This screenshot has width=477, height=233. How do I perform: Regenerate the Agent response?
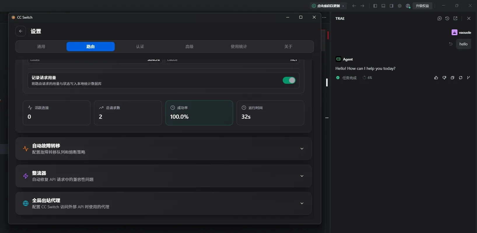pos(461,78)
